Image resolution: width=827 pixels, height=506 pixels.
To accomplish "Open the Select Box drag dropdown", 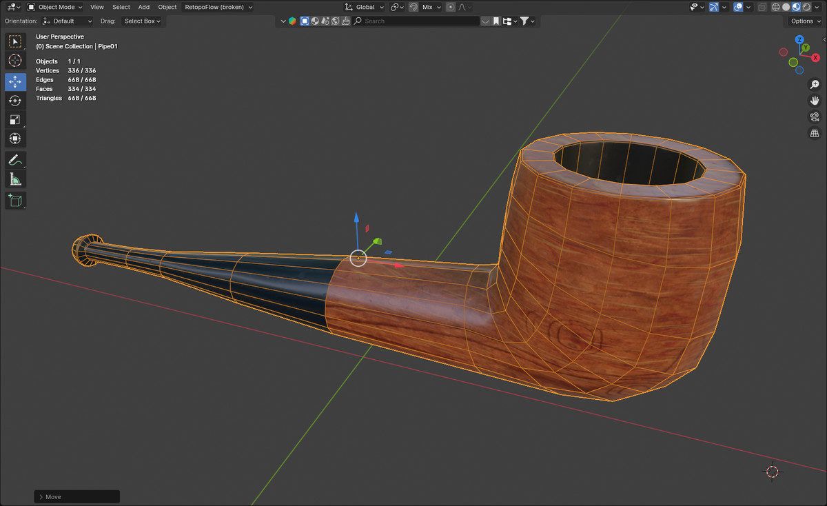I will 142,21.
